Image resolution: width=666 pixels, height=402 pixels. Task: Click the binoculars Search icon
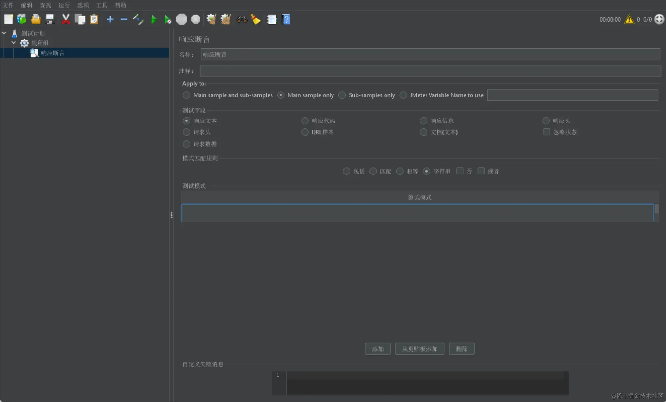(x=242, y=19)
